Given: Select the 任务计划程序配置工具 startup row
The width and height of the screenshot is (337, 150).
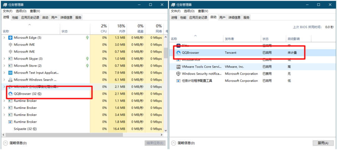Looking at the screenshot, I should pyautogui.click(x=253, y=81).
